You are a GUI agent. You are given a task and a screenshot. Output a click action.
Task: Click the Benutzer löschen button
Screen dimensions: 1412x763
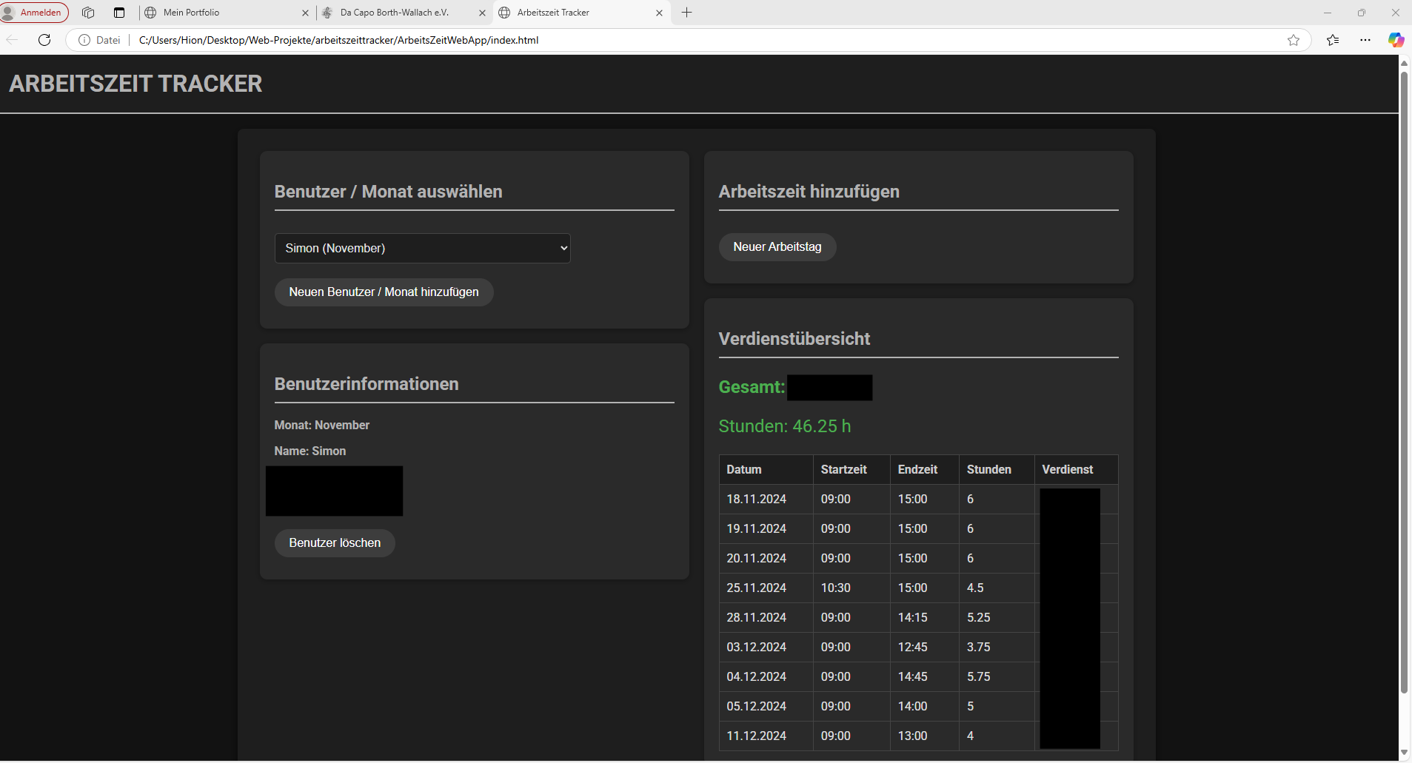(335, 543)
